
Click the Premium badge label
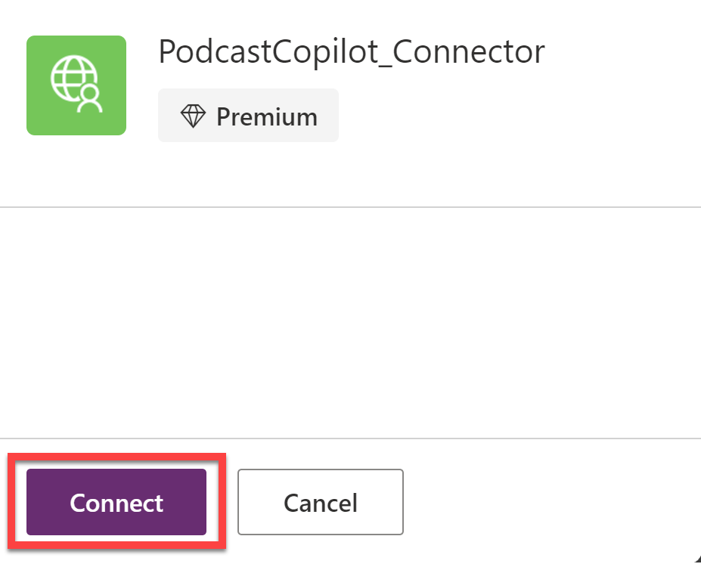pyautogui.click(x=266, y=116)
